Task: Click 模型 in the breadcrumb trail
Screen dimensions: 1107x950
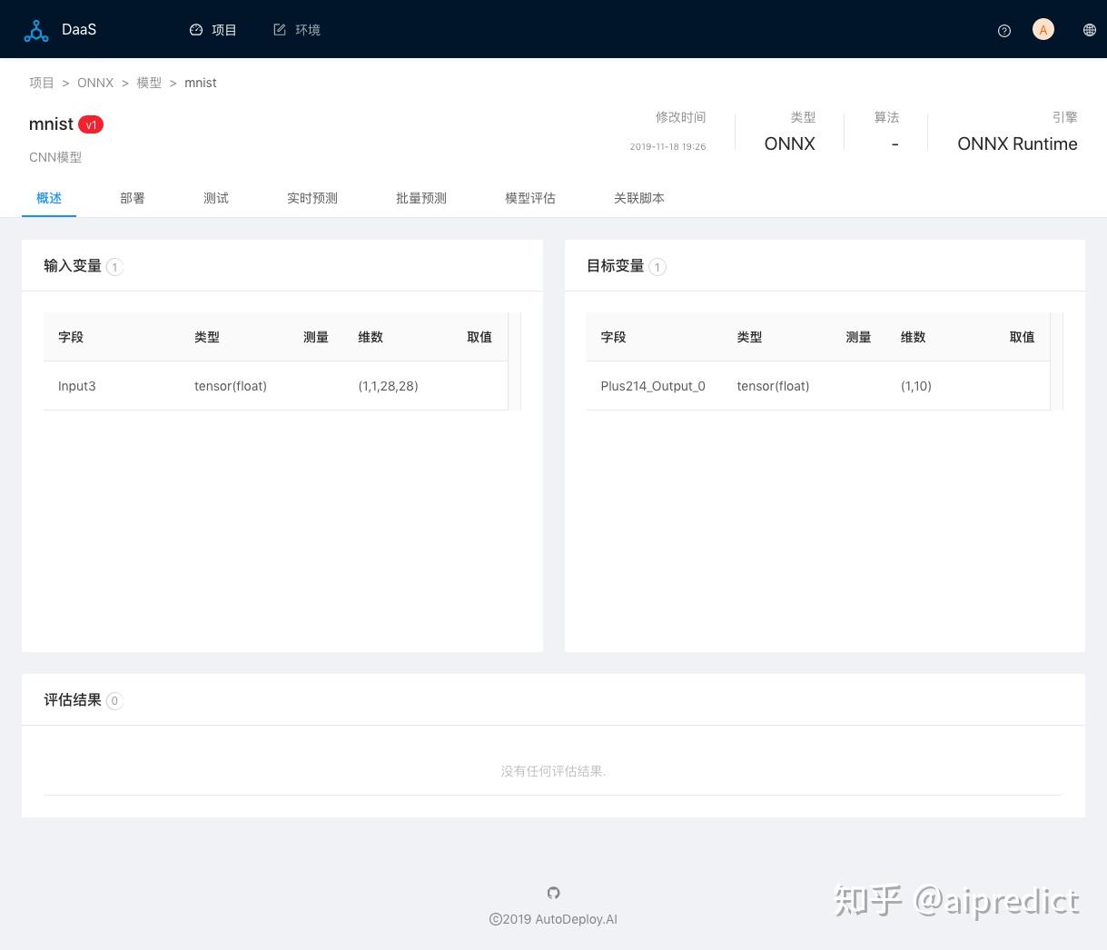Action: point(149,83)
